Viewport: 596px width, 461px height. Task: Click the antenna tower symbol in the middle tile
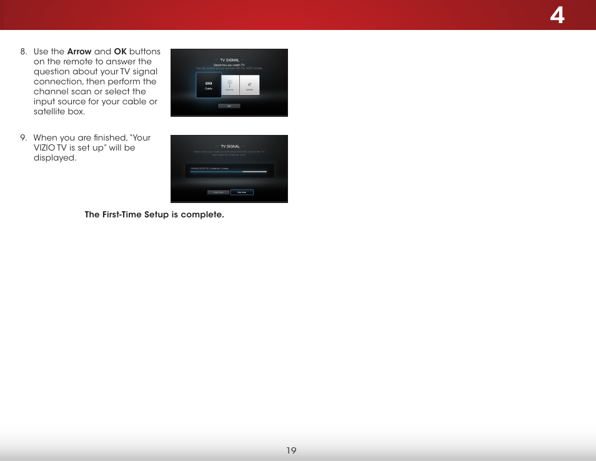pyautogui.click(x=230, y=83)
